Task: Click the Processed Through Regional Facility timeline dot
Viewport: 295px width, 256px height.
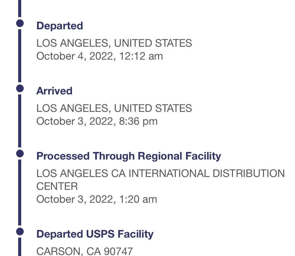Action: click(x=20, y=153)
